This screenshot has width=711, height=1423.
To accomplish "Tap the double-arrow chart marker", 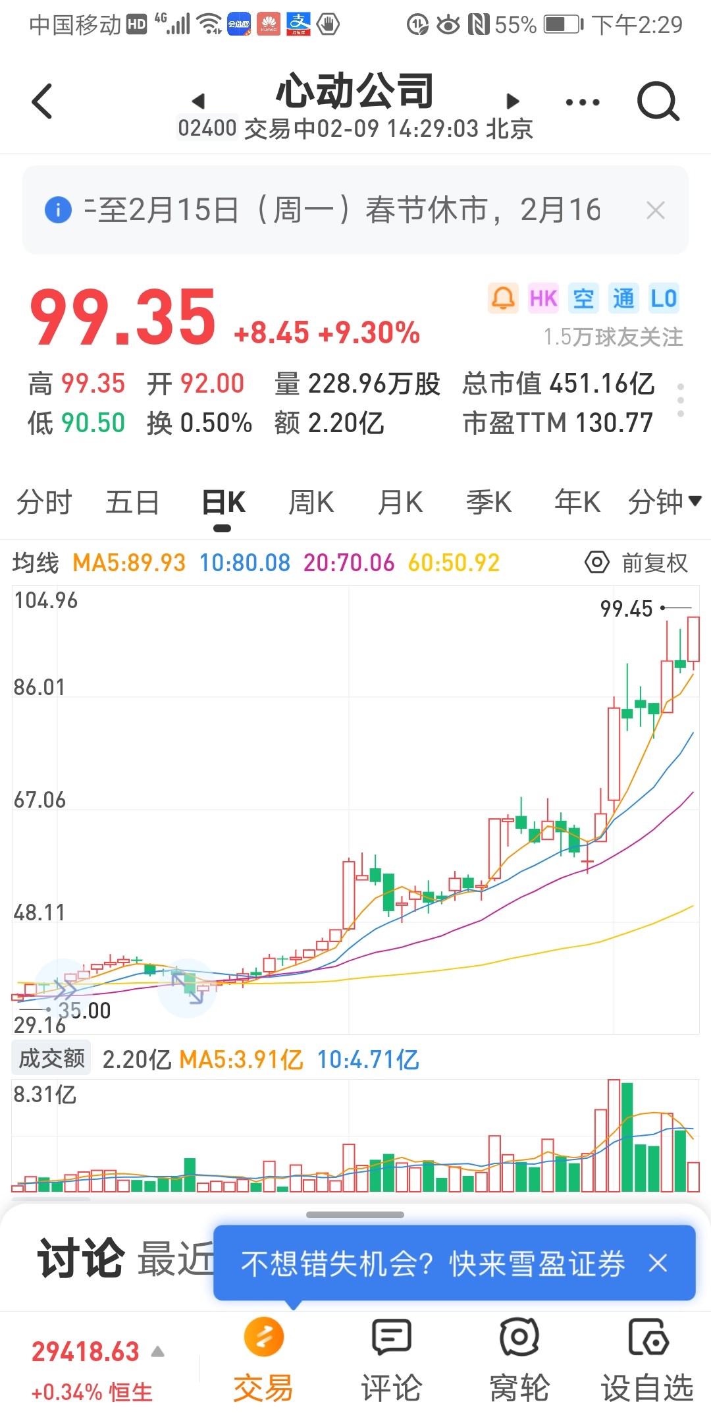I will 64,988.
